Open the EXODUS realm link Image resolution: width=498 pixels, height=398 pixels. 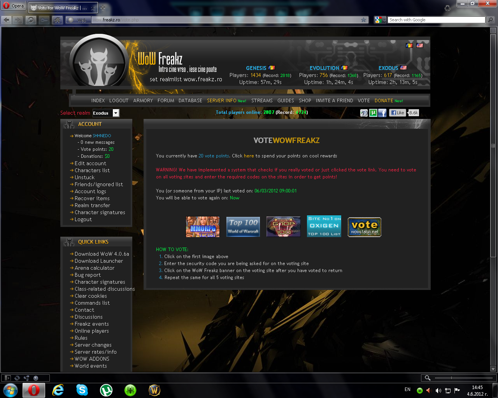(388, 68)
